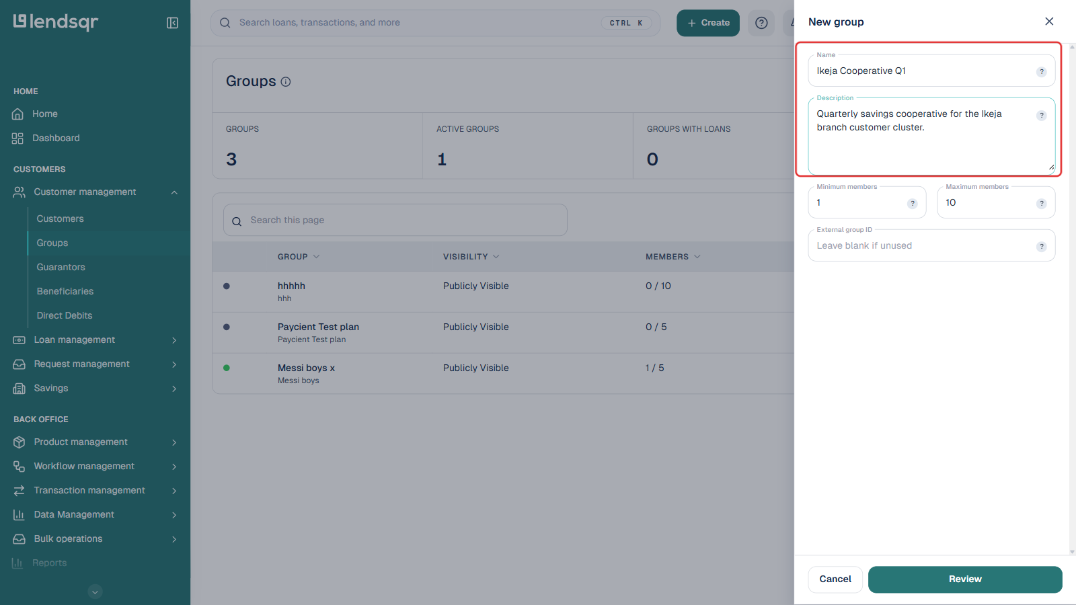Click the help icon in Maximum members field

(x=1042, y=204)
